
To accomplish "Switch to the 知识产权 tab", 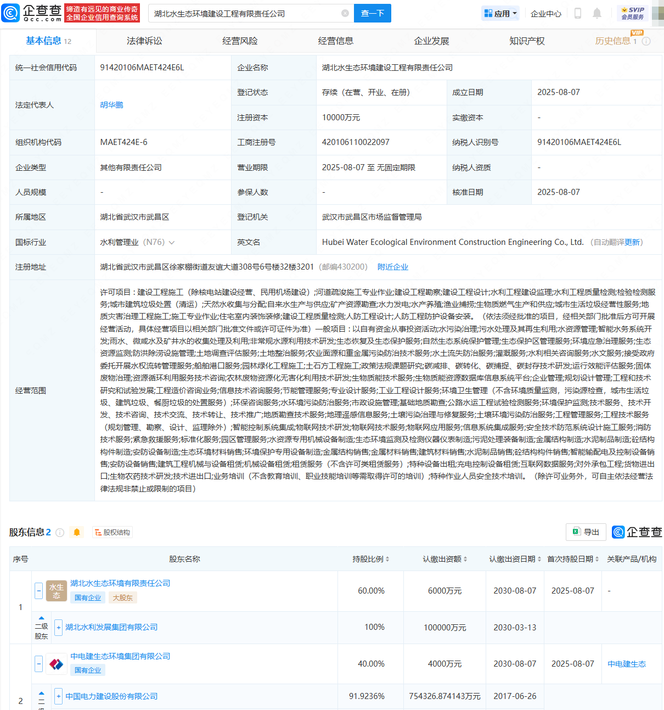I will (x=527, y=41).
